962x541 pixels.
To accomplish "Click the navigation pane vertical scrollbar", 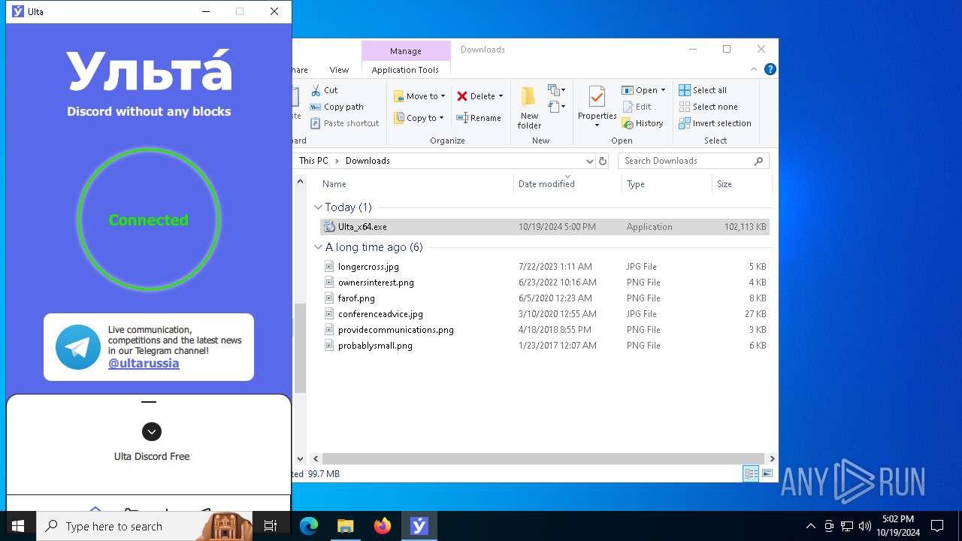I will pyautogui.click(x=300, y=348).
